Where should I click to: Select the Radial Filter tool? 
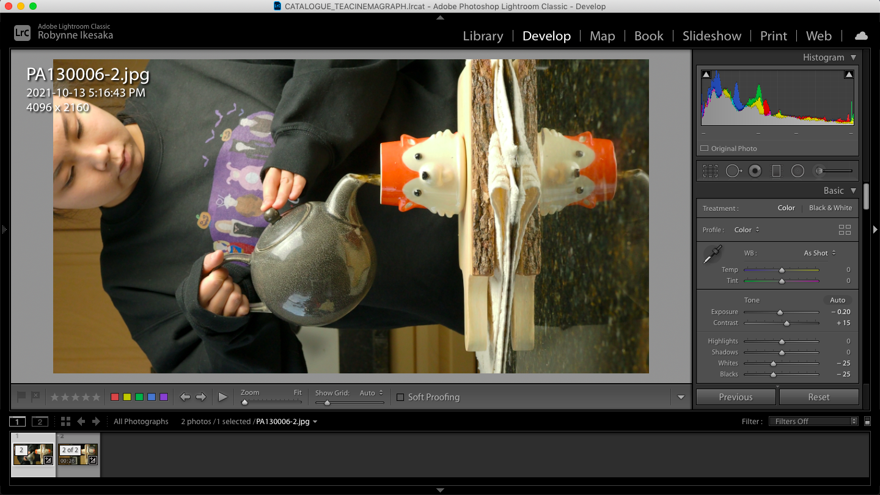(798, 170)
